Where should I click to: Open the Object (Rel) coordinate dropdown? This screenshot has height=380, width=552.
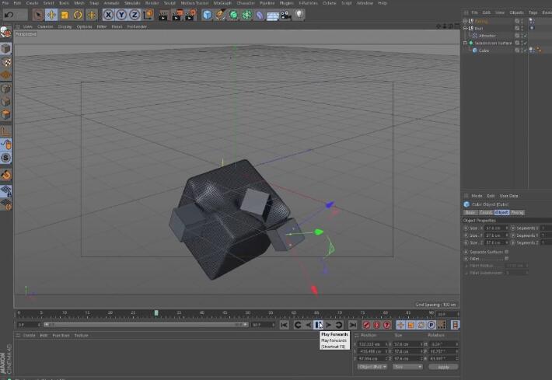[372, 367]
